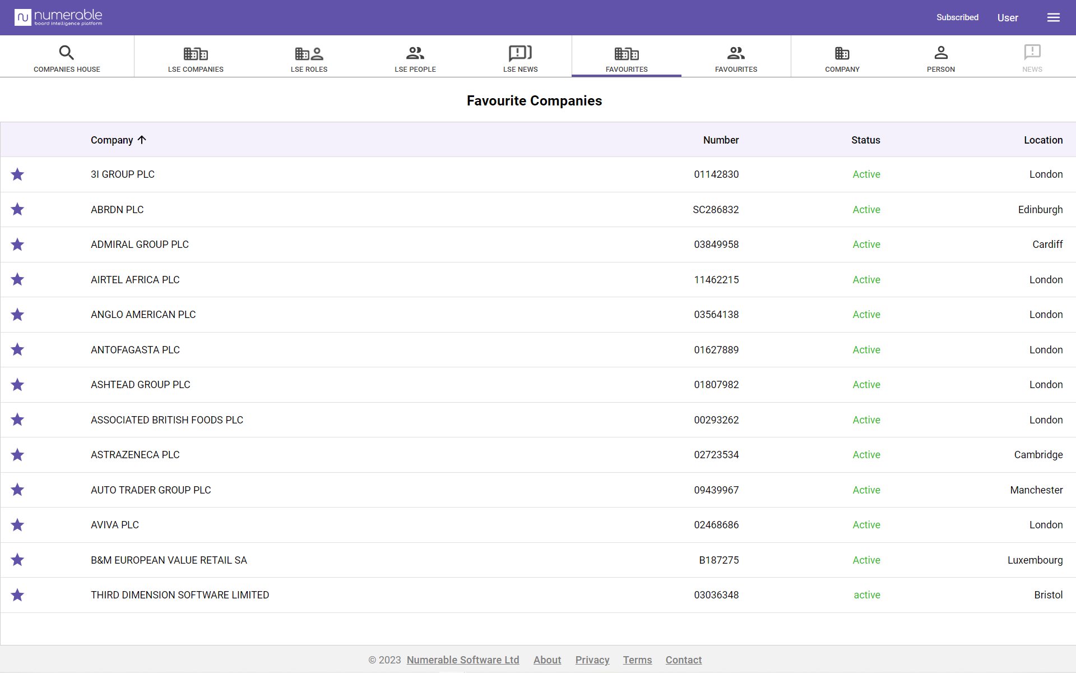Open Numerable Software Ltd footer link
The image size is (1076, 673).
tap(463, 660)
